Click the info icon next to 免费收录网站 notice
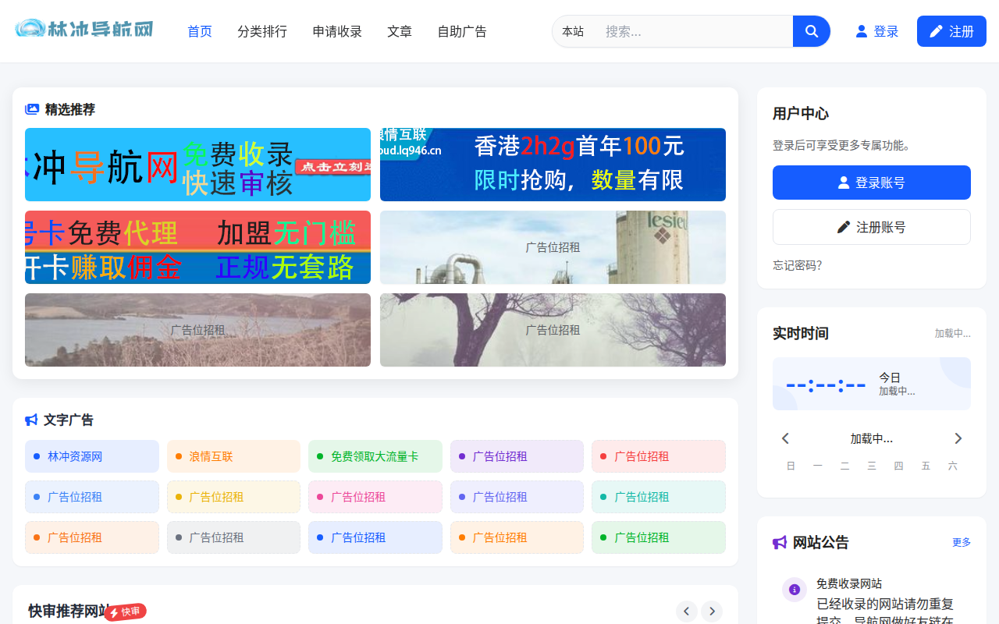 tap(794, 589)
